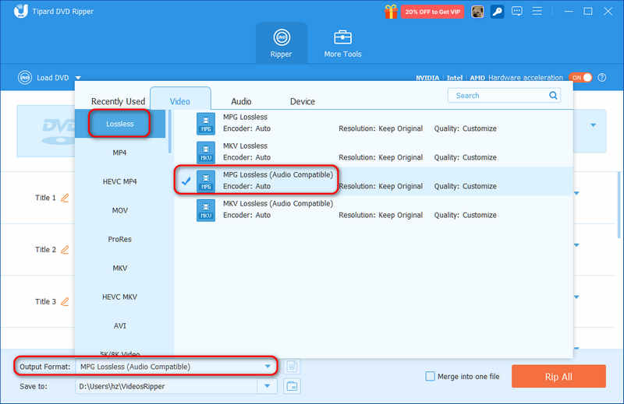Click the Tipard DVD Ripper logo icon
Viewport: 624px width, 404px height.
click(20, 11)
